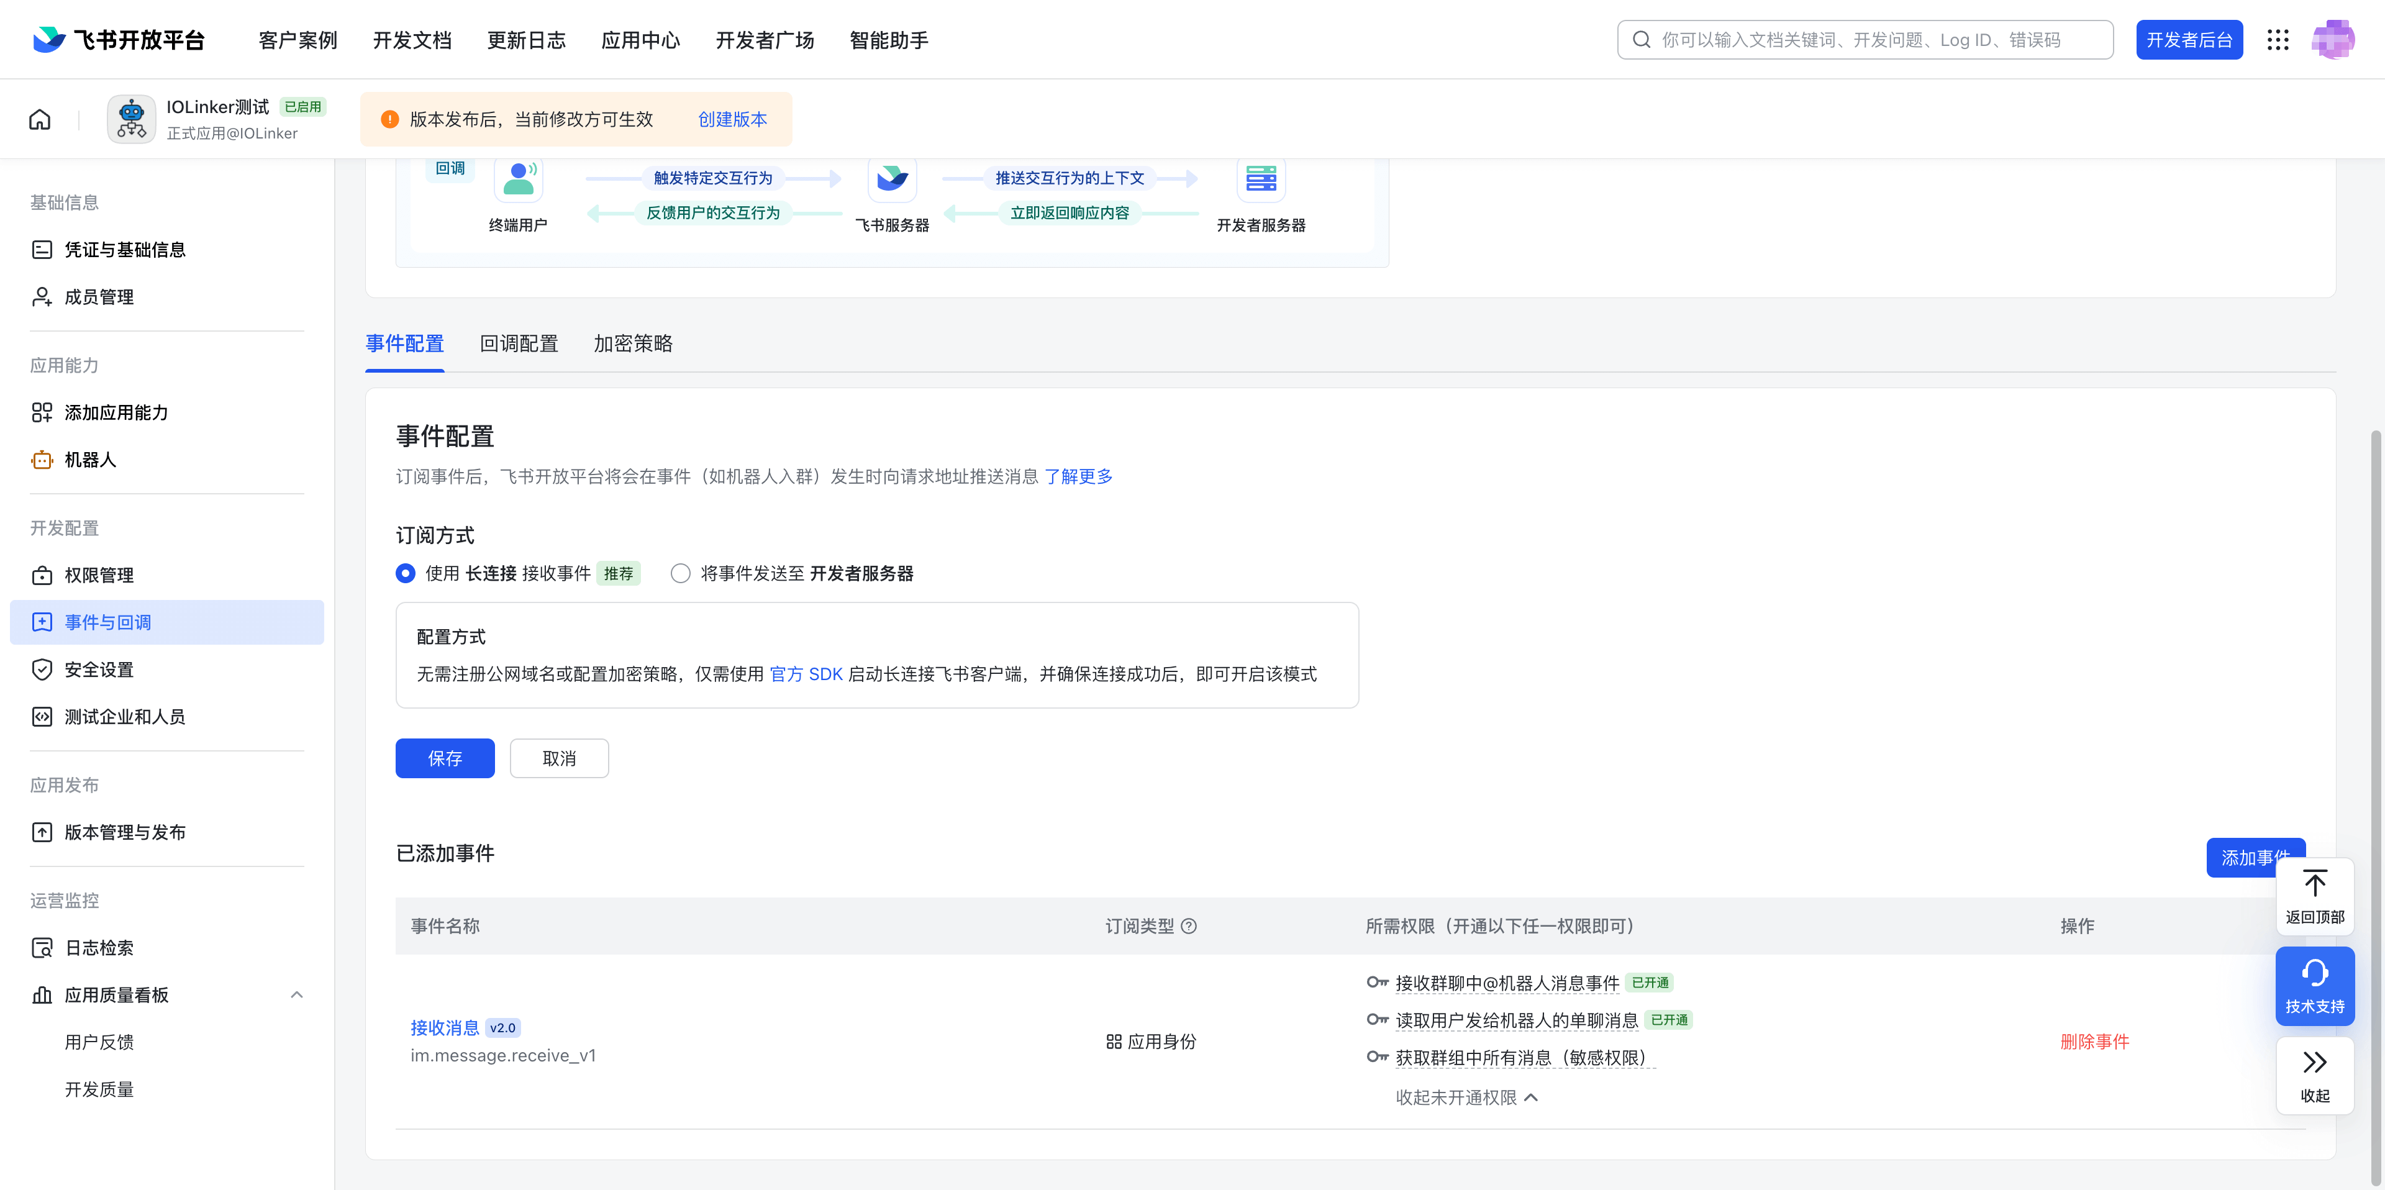Viewport: 2385px width, 1190px height.
Task: Click the IOLinker robot app icon
Action: click(x=132, y=119)
